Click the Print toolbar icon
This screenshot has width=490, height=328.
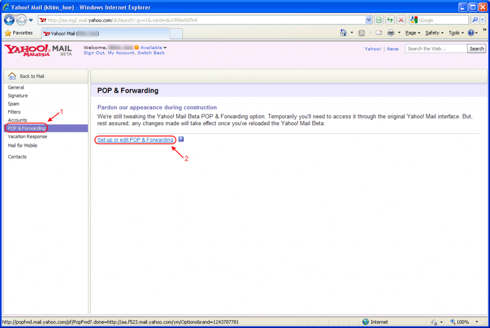pos(390,33)
